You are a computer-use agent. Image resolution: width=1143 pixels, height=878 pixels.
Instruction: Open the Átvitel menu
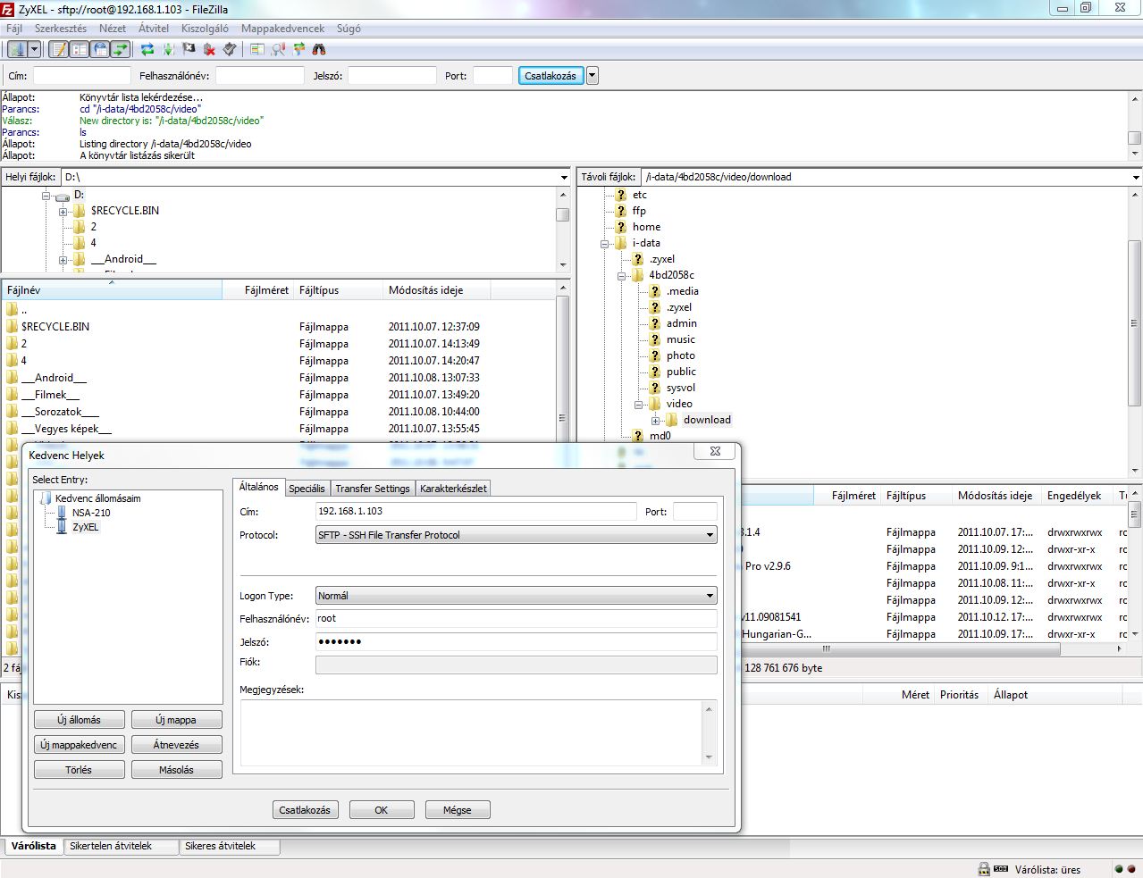[x=154, y=29]
